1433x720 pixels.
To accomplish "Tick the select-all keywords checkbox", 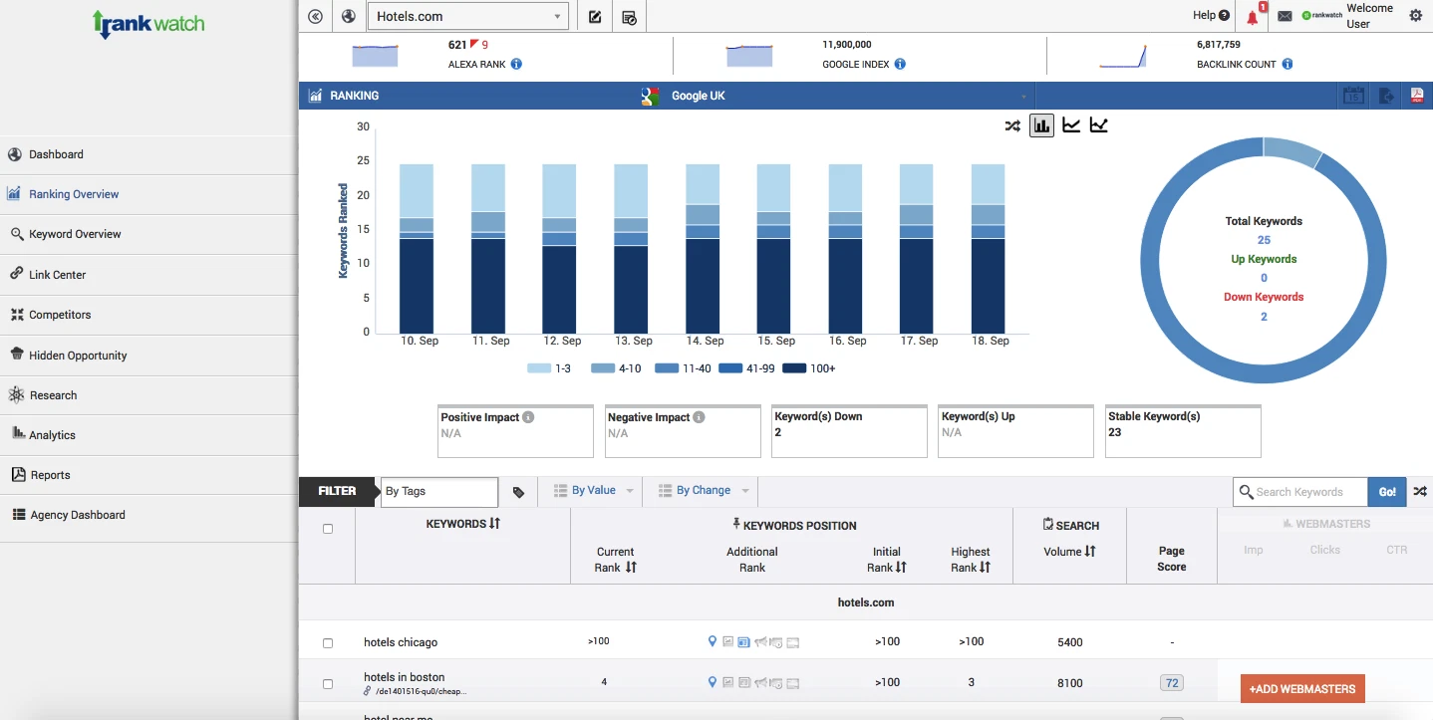I will [328, 529].
